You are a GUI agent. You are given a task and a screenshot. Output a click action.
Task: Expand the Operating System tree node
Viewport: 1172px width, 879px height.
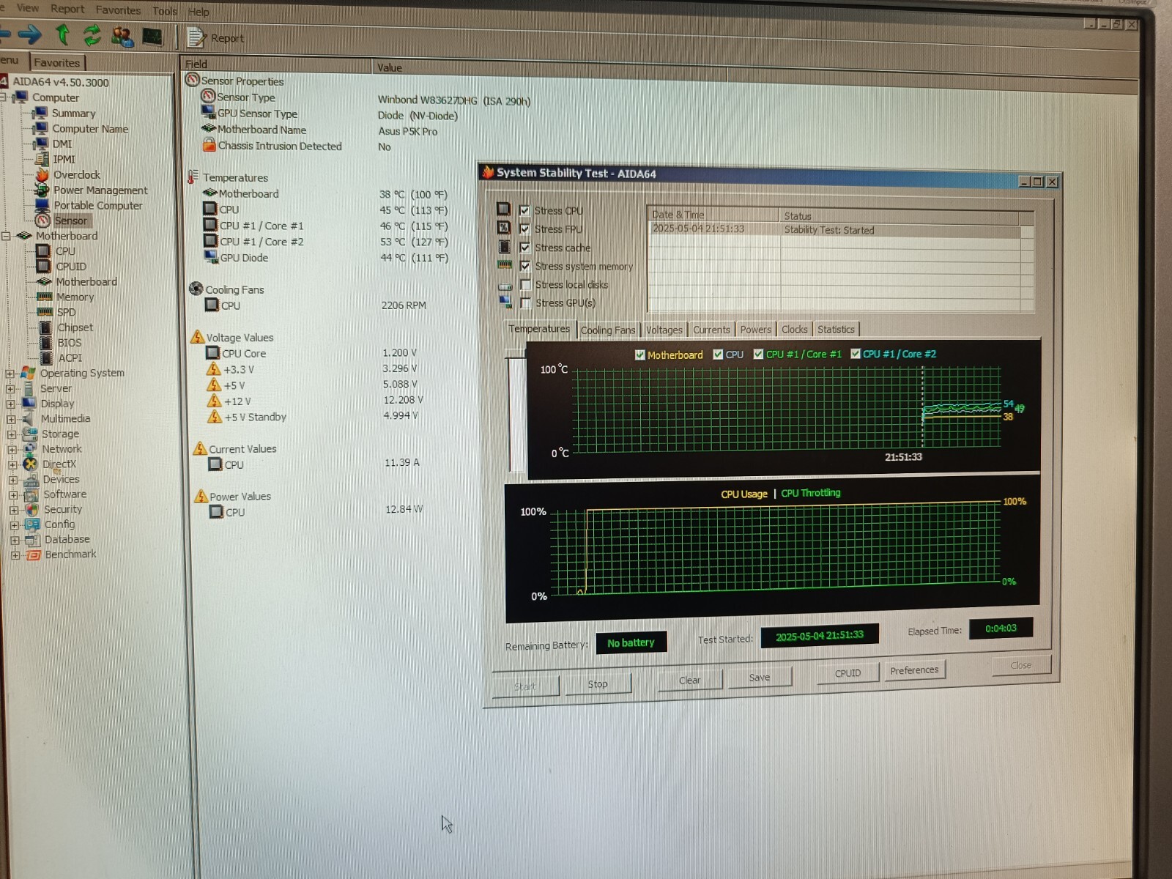(x=10, y=374)
